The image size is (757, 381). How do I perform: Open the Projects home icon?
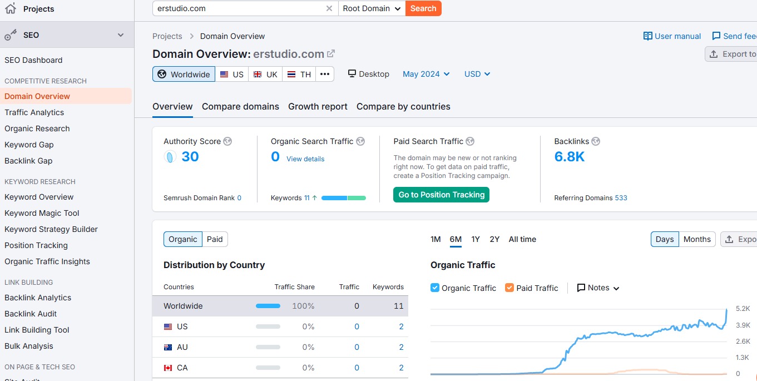click(11, 8)
